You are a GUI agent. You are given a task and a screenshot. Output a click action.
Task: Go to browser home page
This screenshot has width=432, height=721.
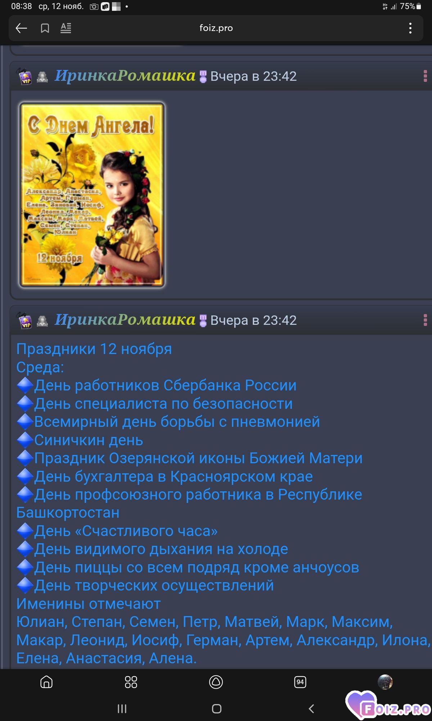click(x=46, y=682)
